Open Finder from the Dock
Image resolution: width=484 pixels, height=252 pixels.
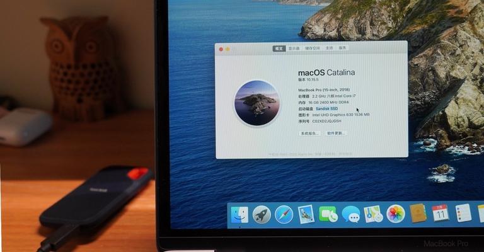click(239, 215)
